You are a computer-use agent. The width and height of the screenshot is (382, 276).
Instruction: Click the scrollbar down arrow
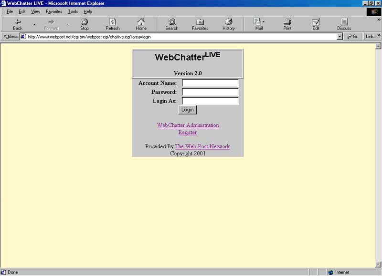378,265
